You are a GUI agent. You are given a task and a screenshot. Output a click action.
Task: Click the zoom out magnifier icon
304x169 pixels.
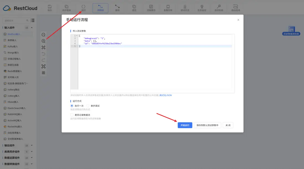point(43,35)
